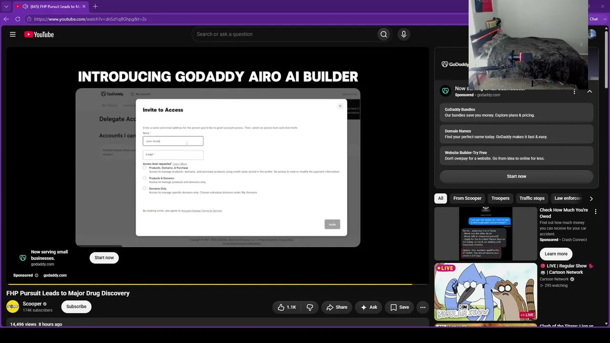Image resolution: width=610 pixels, height=343 pixels.
Task: Subscribe to the Scooper channel
Action: click(x=76, y=307)
